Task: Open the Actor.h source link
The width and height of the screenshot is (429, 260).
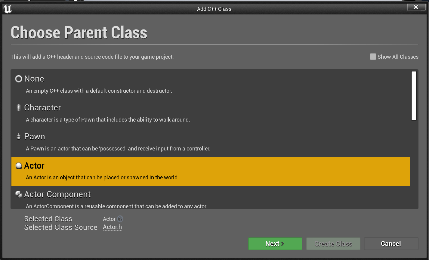Action: point(113,227)
